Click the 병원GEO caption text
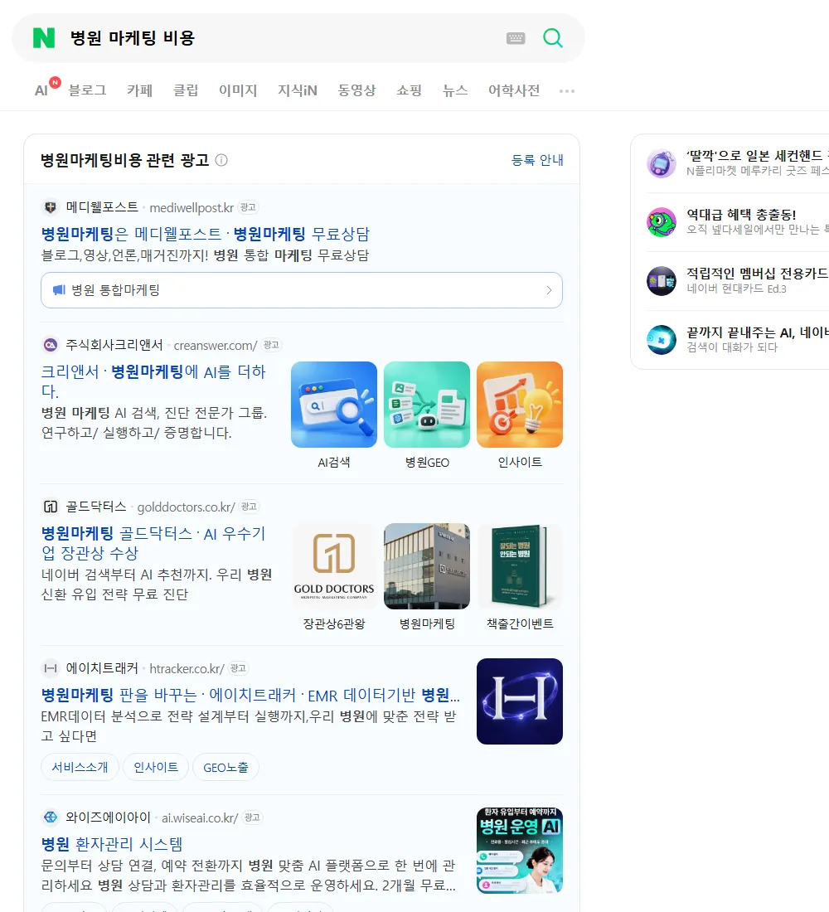 coord(427,463)
